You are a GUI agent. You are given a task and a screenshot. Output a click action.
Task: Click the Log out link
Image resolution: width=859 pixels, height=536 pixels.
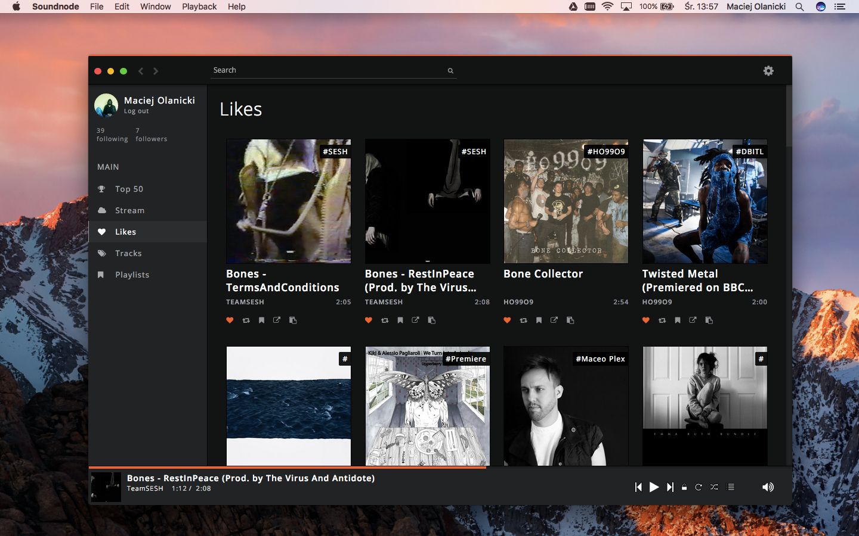[136, 111]
